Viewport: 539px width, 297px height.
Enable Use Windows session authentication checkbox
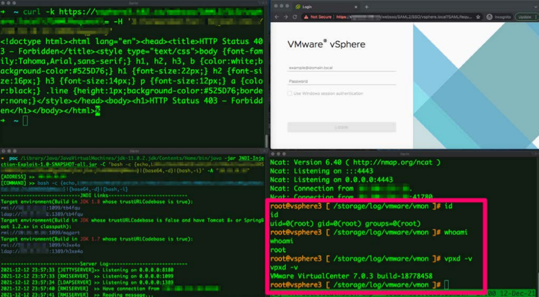pyautogui.click(x=290, y=93)
